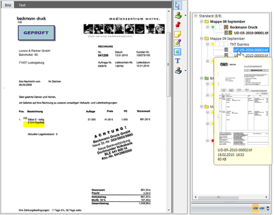Open the UD-ER-2010-00001.tif file entry
This screenshot has height=215, width=274.
coord(251,33)
